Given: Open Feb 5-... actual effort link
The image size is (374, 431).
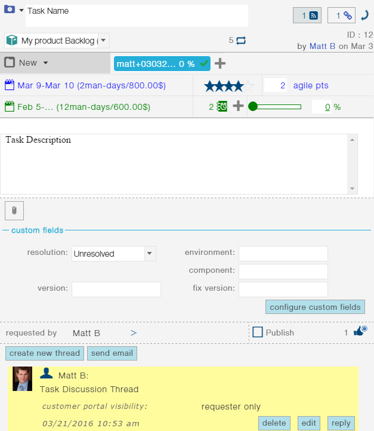Looking at the screenshot, I should tap(84, 107).
